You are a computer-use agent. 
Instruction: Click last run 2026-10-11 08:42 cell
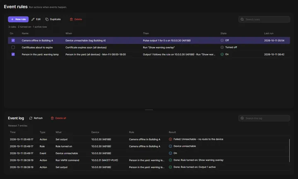pyautogui.click(x=274, y=54)
